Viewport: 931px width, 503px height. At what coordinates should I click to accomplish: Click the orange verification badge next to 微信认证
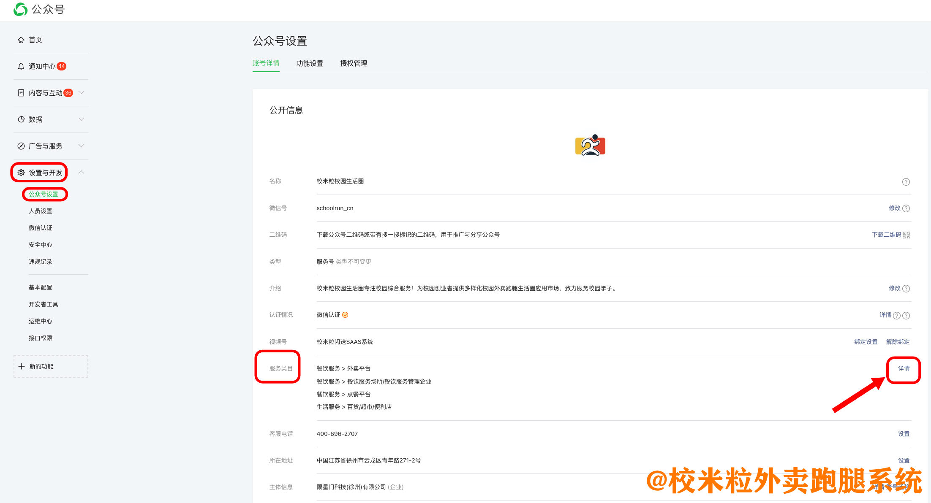tap(346, 314)
